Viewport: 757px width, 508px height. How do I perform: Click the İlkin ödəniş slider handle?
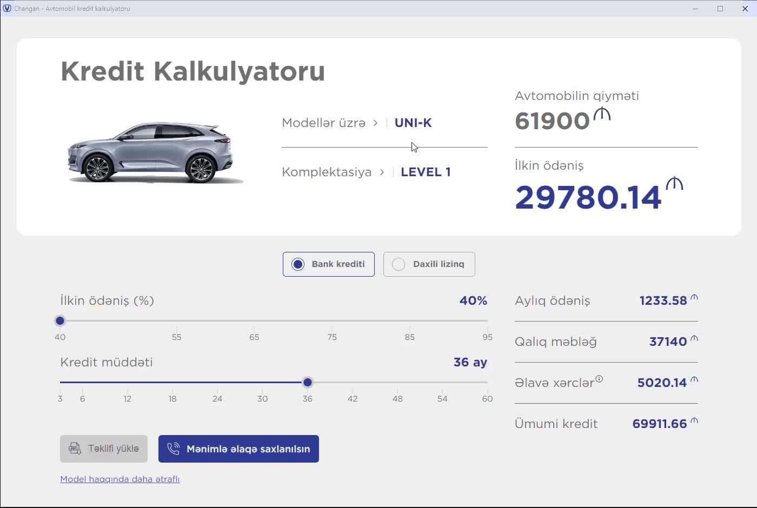click(60, 320)
